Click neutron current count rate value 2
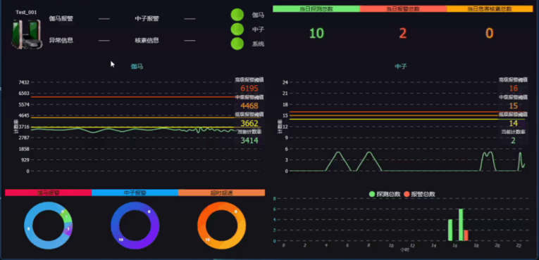Screen dimensions: 539x260 [x=513, y=141]
